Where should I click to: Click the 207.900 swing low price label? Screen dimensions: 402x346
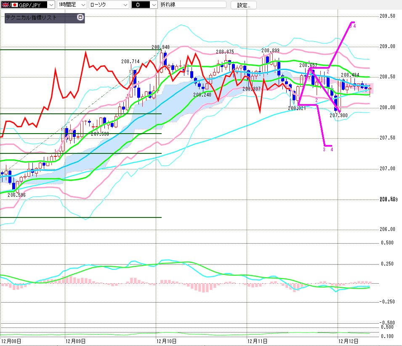click(x=338, y=115)
